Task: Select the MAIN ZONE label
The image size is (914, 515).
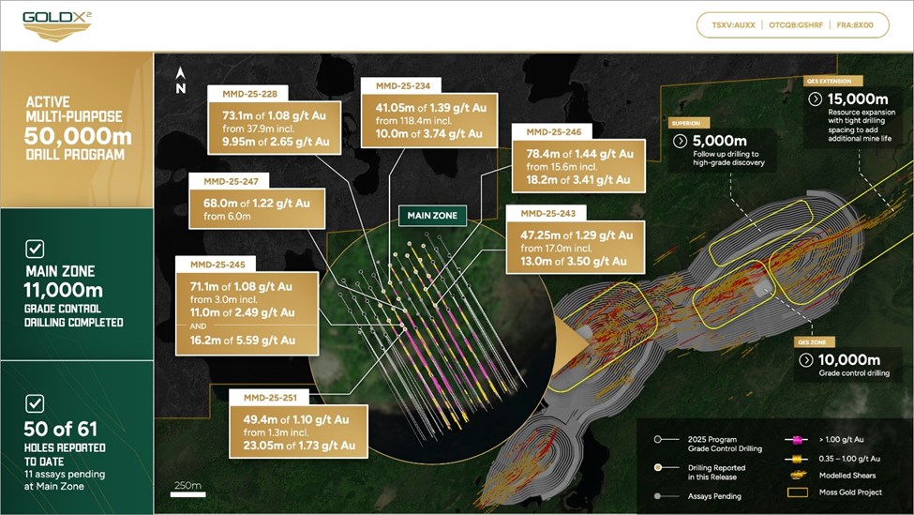Action: (432, 216)
